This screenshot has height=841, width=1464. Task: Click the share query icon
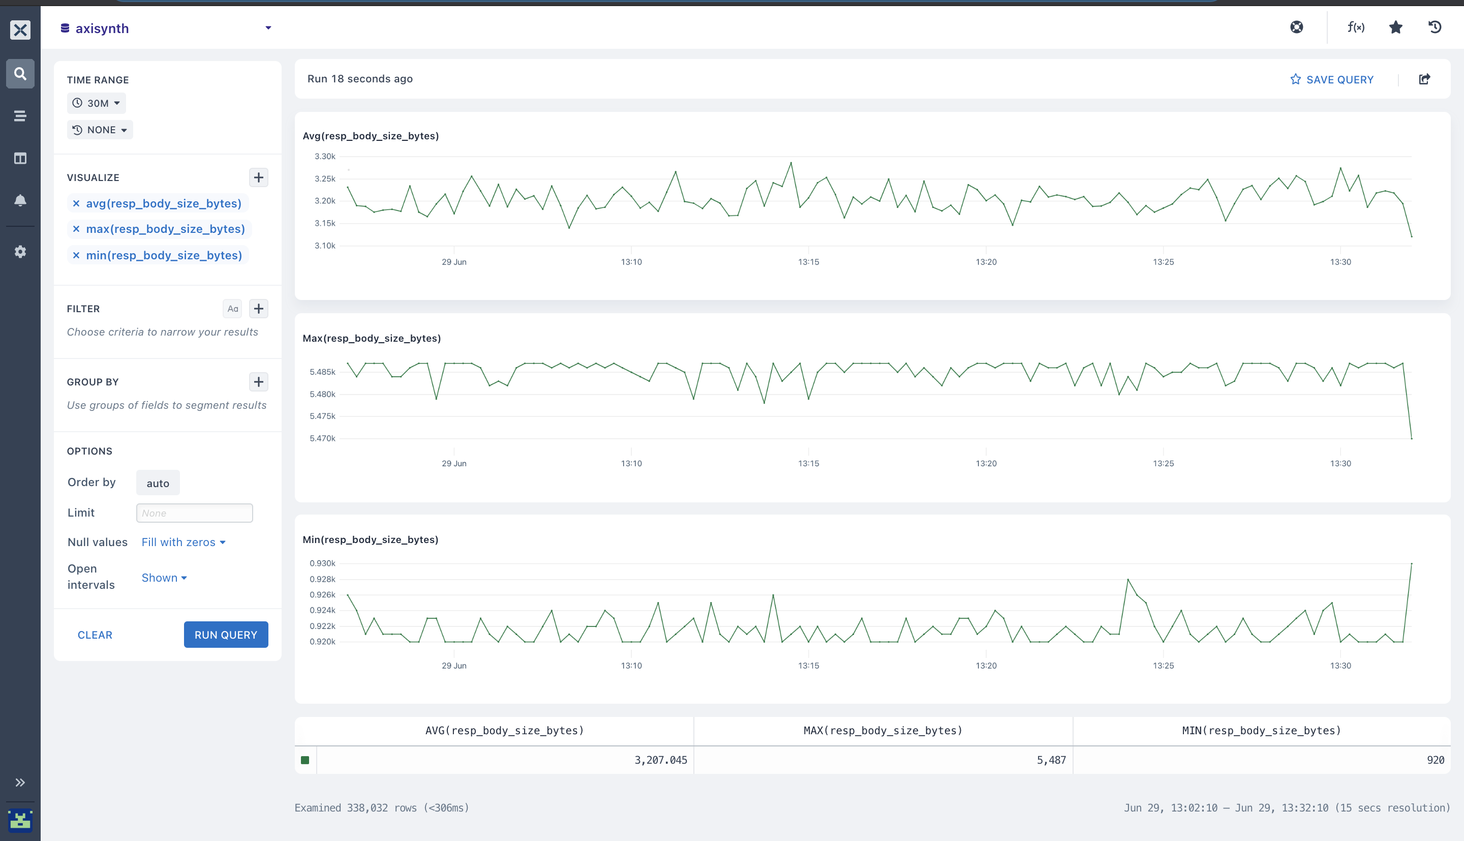click(x=1424, y=79)
